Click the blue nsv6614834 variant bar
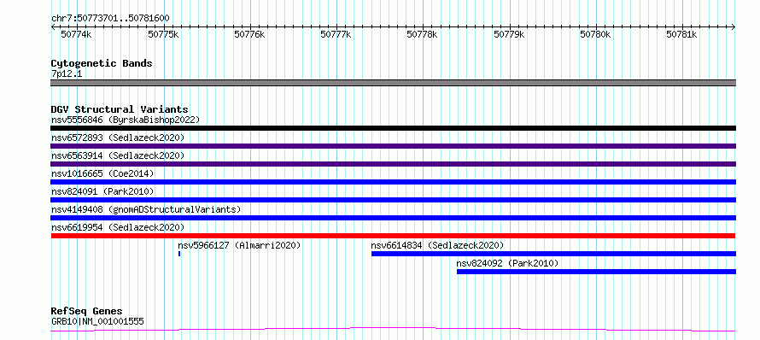 pyautogui.click(x=553, y=254)
